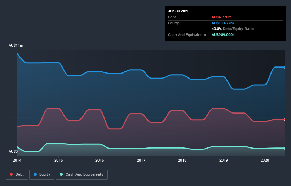Image resolution: width=291 pixels, height=186 pixels.
Task: Click the Equity tooltip row label
Action: (x=173, y=23)
